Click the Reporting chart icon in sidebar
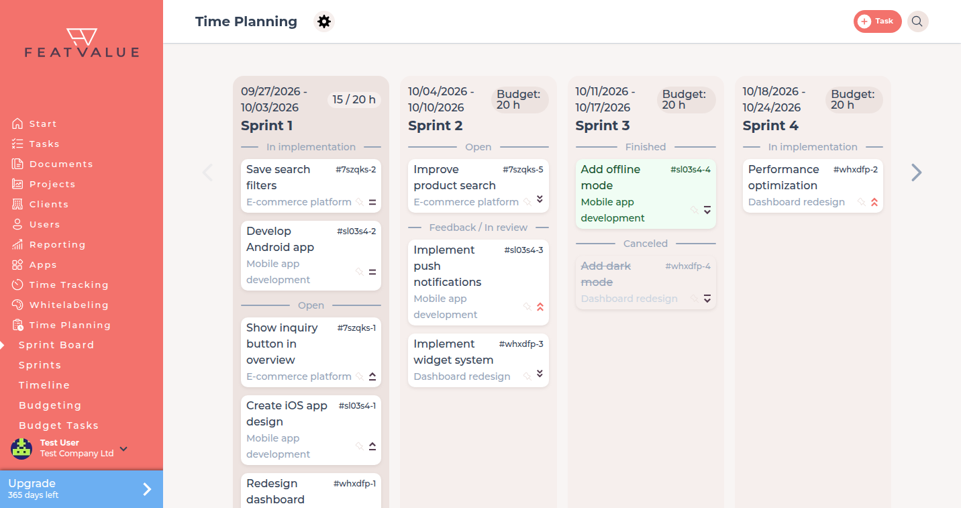The height and width of the screenshot is (508, 961). pyautogui.click(x=17, y=244)
